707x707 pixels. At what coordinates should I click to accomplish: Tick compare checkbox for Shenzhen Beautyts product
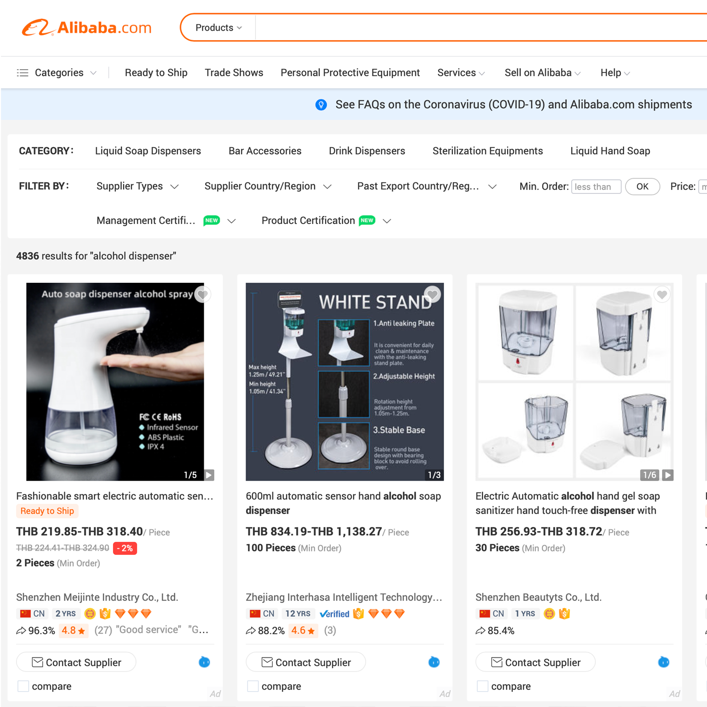coord(482,686)
